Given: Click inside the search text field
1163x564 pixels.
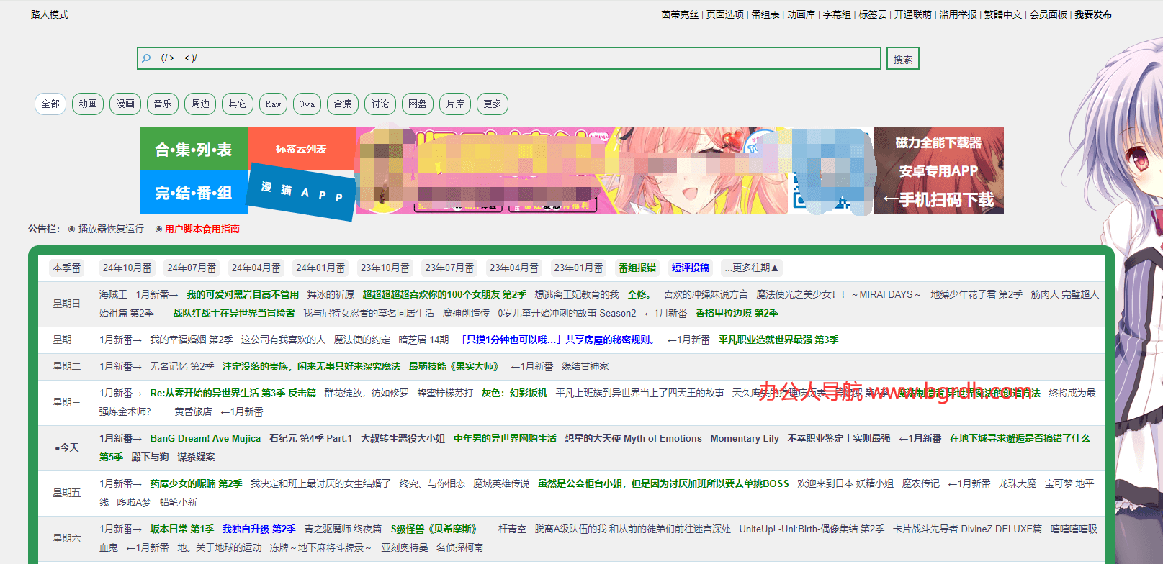Looking at the screenshot, I should pyautogui.click(x=504, y=58).
